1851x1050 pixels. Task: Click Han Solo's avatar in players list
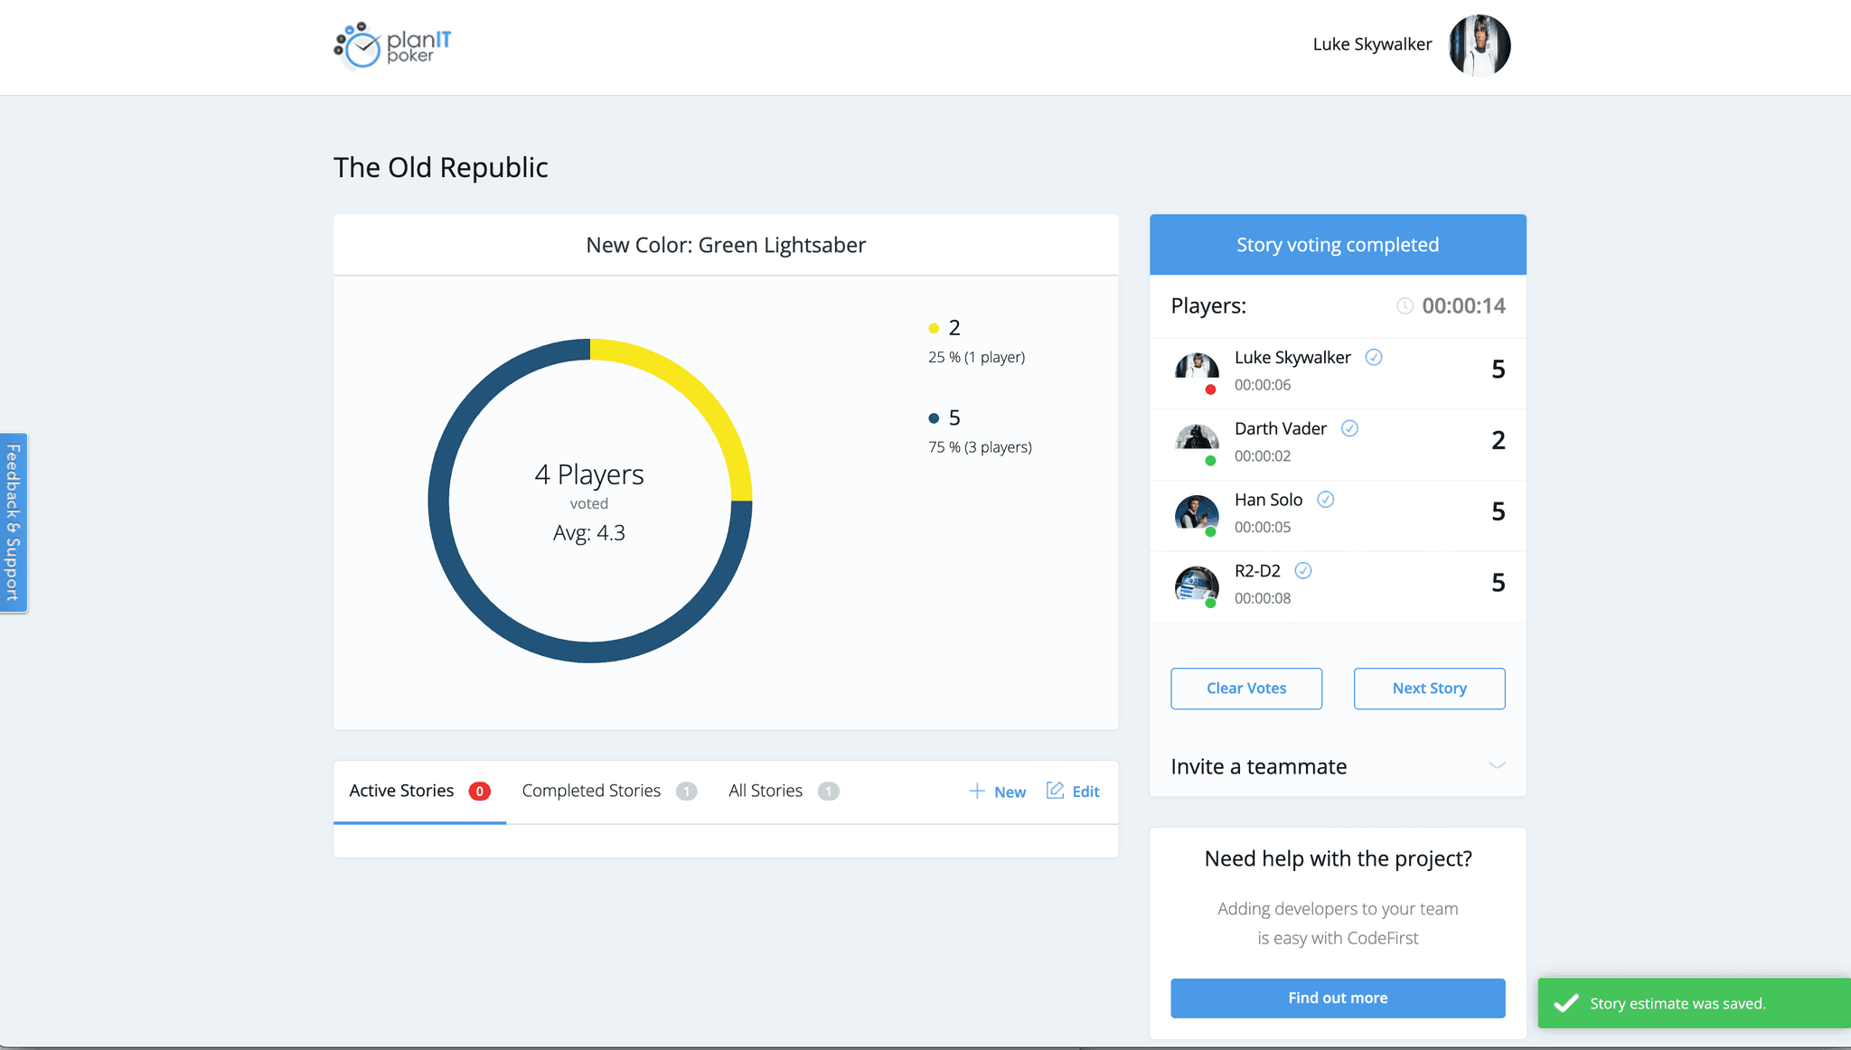click(1197, 512)
